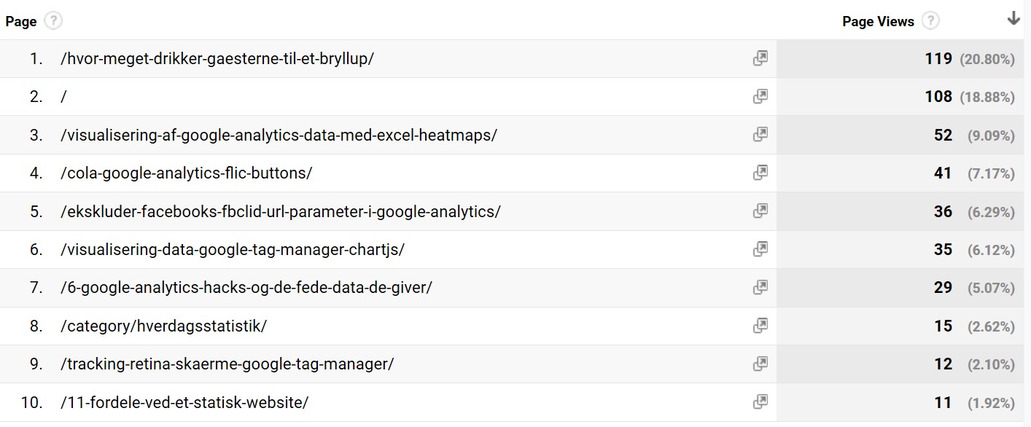Image resolution: width=1031 pixels, height=427 pixels.
Task: Click external icon for tag-manager-chartjs row
Action: 760,249
